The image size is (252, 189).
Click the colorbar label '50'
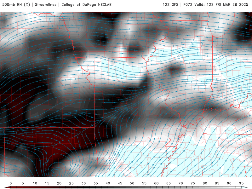pyautogui.click(x=132, y=183)
